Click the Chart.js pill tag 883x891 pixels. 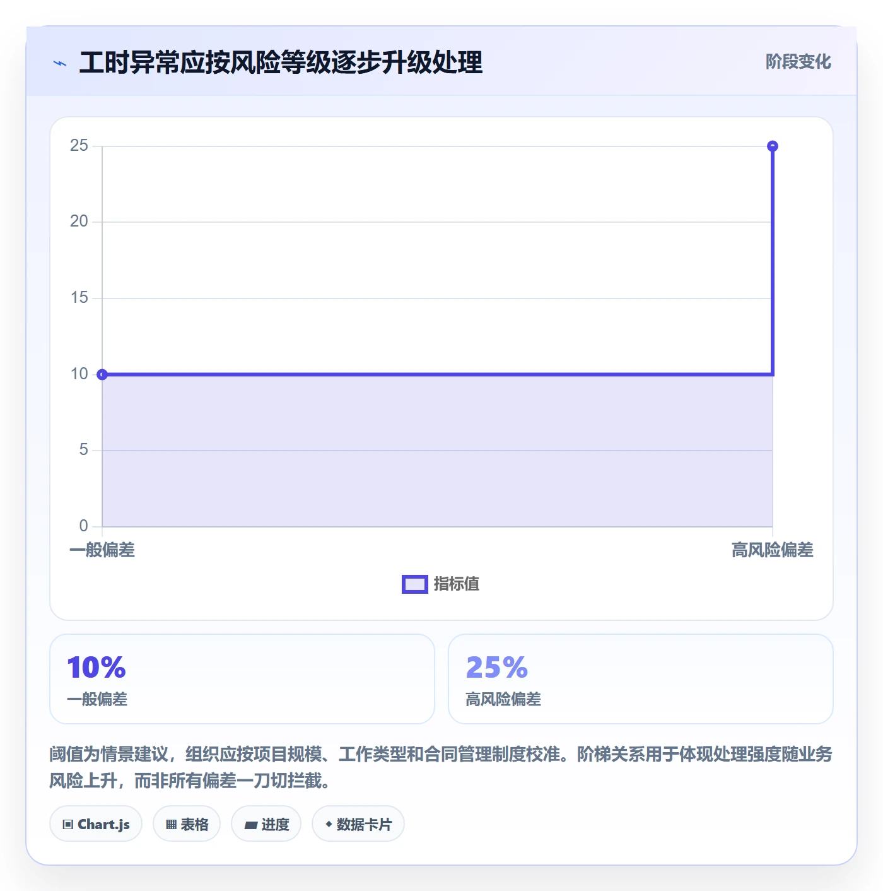(96, 823)
